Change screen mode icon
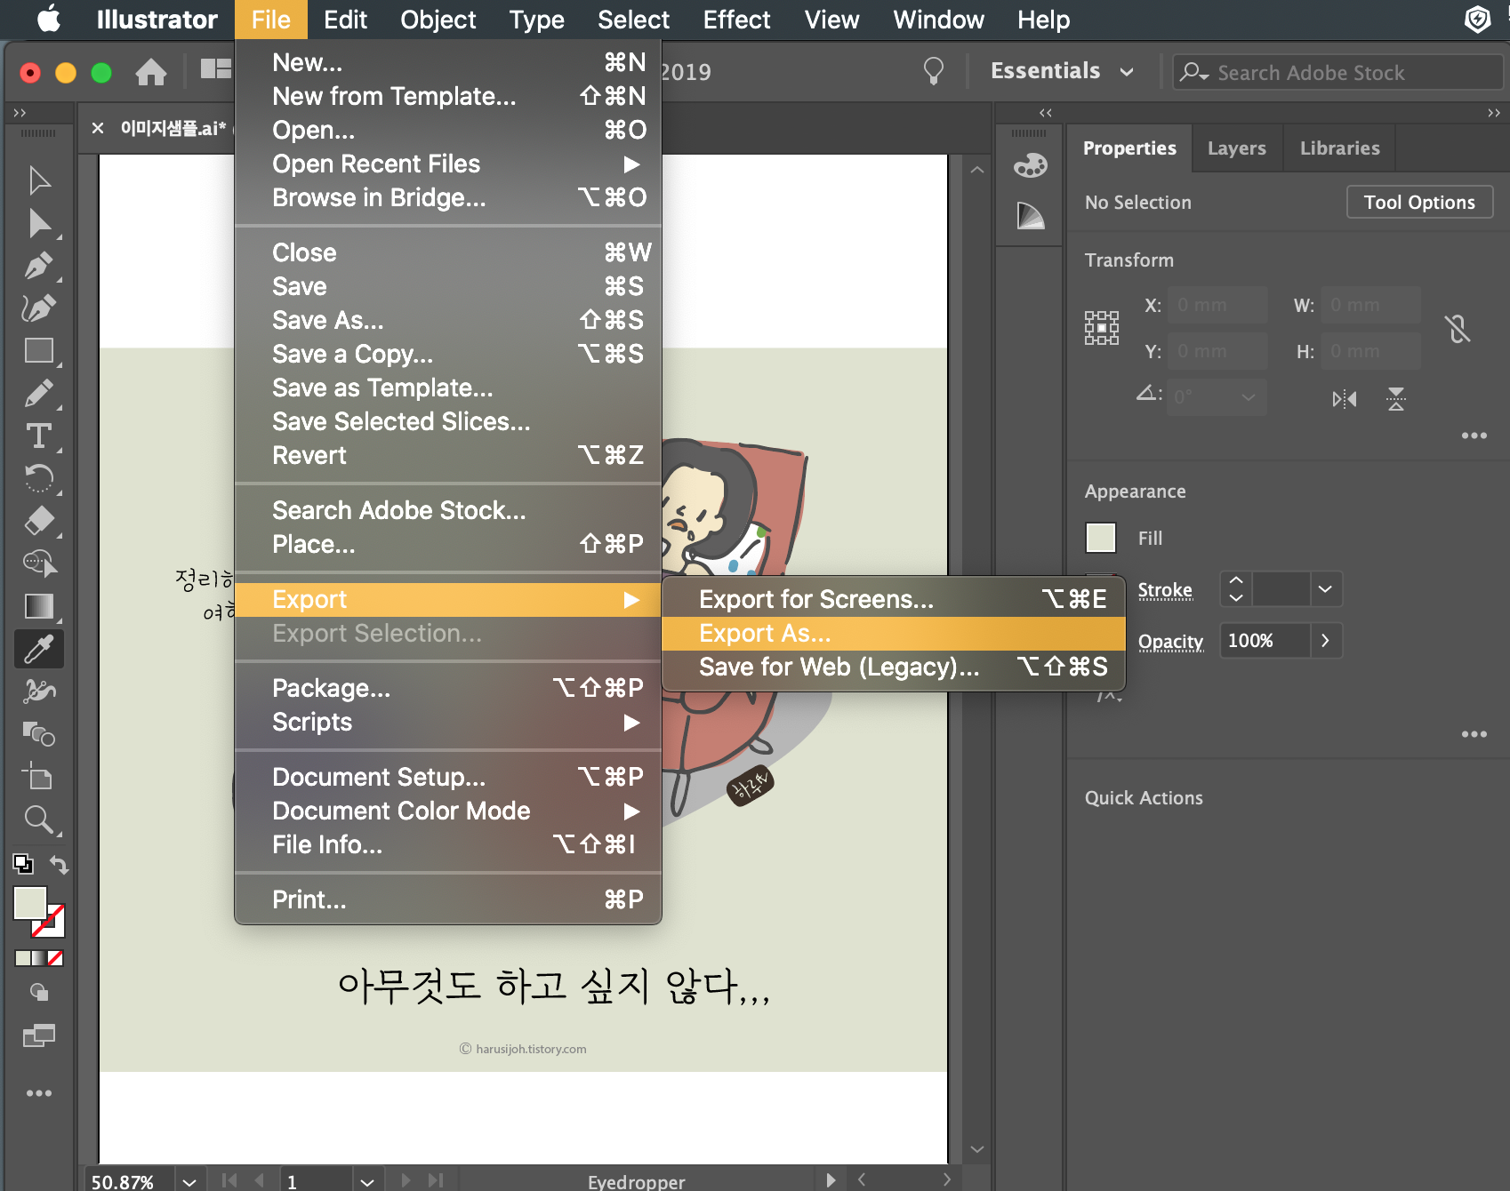 (x=39, y=1035)
